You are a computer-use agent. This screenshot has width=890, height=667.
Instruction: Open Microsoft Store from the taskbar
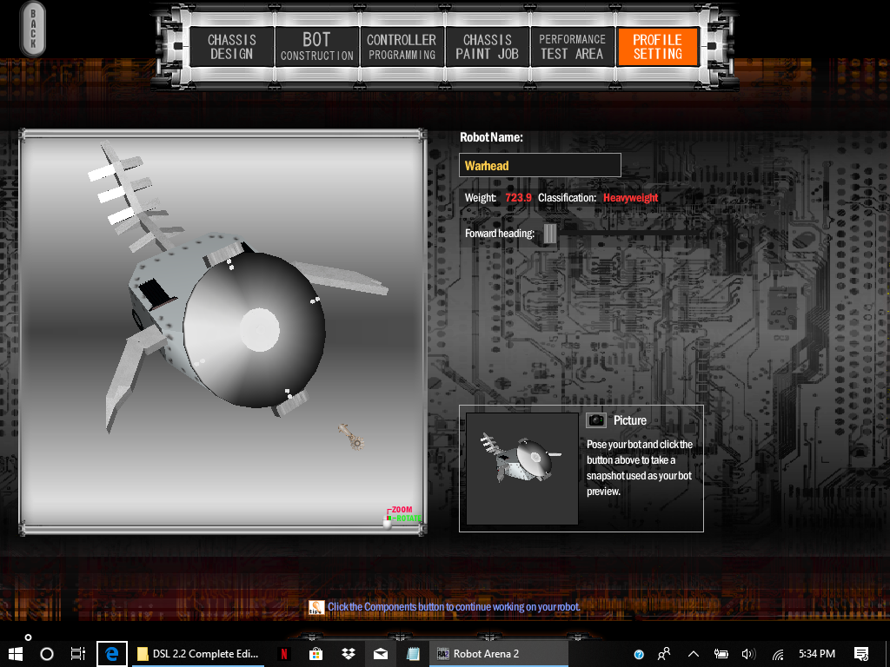point(316,654)
